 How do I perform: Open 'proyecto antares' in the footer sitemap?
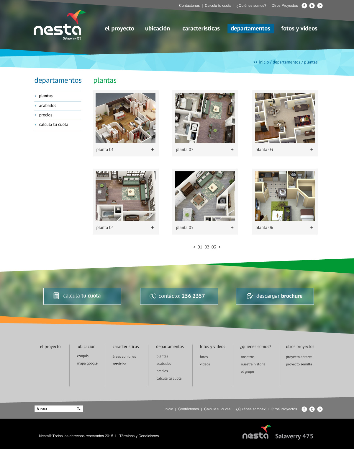click(x=299, y=357)
